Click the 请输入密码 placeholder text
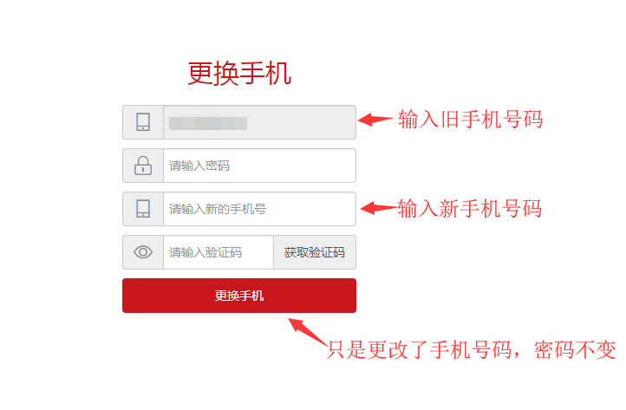This screenshot has width=626, height=410. 199,166
